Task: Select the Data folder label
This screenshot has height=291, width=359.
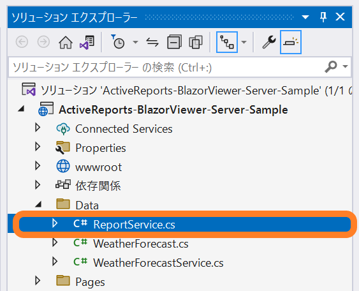Action: coord(87,205)
